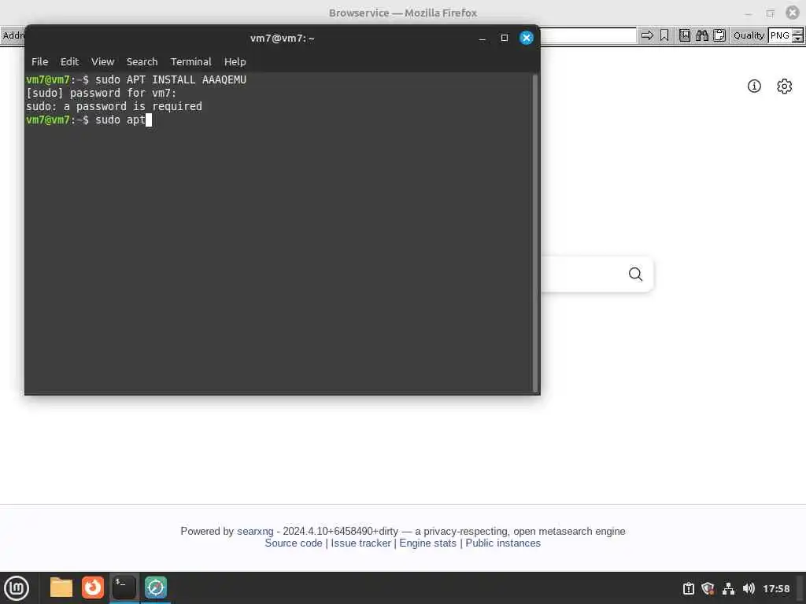Click the clipboard icon in Browservice toolbar

coord(719,35)
